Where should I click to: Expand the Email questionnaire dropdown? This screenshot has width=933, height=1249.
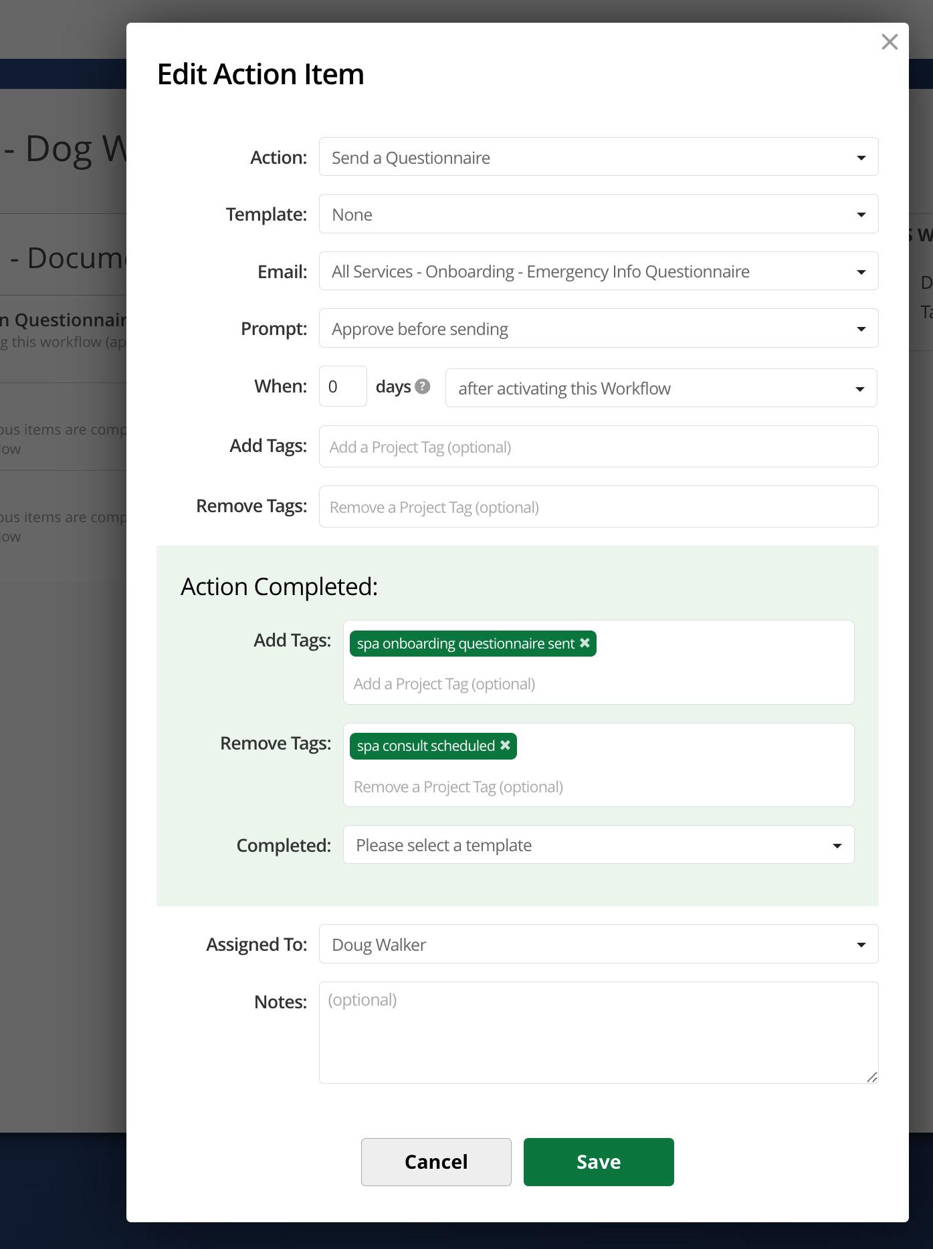coord(598,271)
